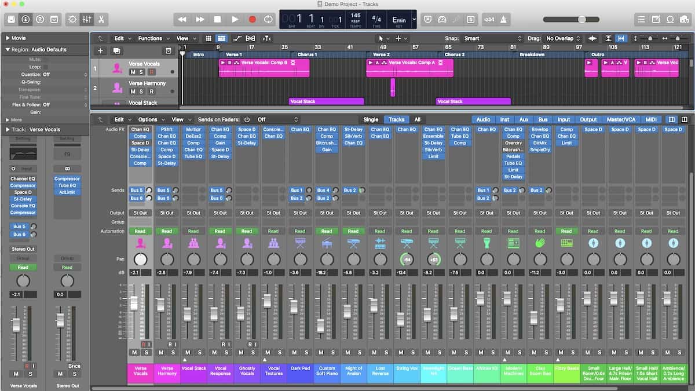Open Drag No Overlap pop-up
This screenshot has height=391, width=695.
(563, 38)
